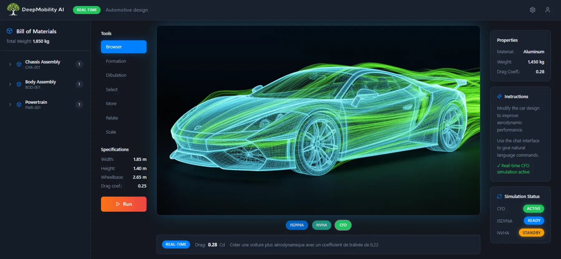The height and width of the screenshot is (259, 561).
Task: Select the Scale tool
Action: [124, 132]
